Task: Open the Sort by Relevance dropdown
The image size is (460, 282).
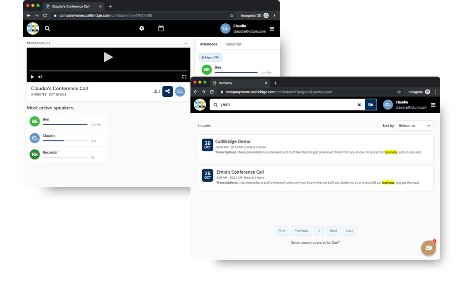Action: click(414, 125)
